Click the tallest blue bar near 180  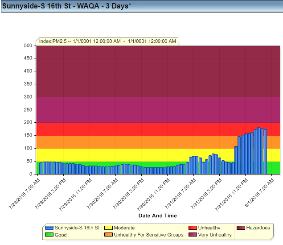[x=258, y=151]
